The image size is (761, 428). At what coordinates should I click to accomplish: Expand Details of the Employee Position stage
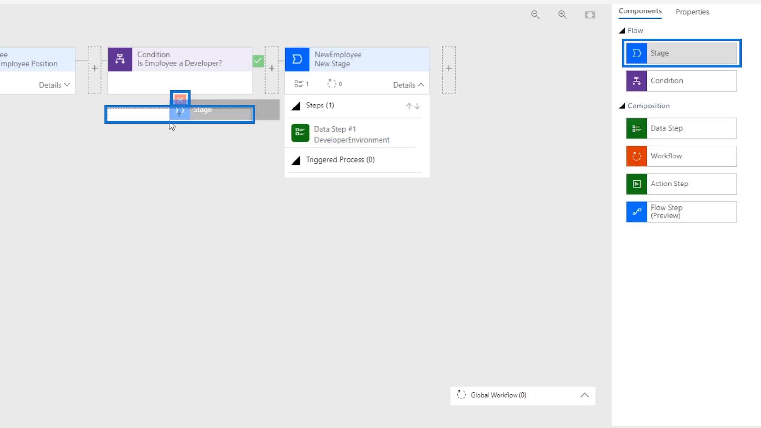(54, 85)
